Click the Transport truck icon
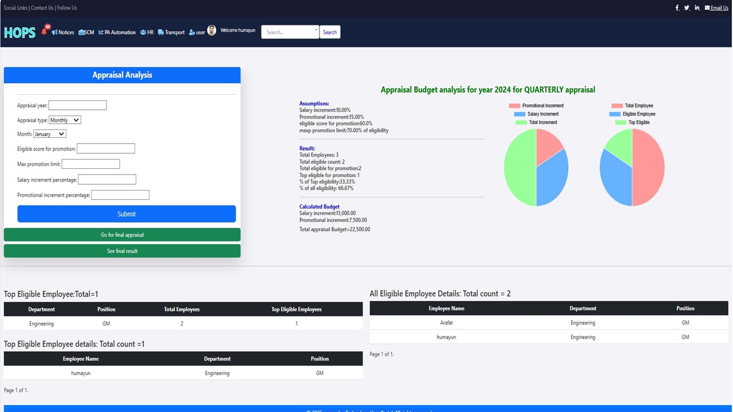Viewport: 733px width, 412px height. tap(161, 33)
